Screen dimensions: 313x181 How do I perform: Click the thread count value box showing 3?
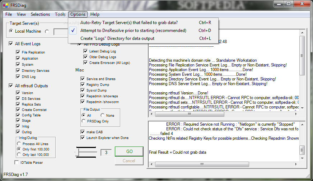tap(106, 152)
